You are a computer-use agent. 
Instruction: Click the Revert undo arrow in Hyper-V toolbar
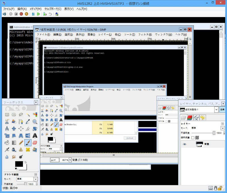(x=50, y=14)
